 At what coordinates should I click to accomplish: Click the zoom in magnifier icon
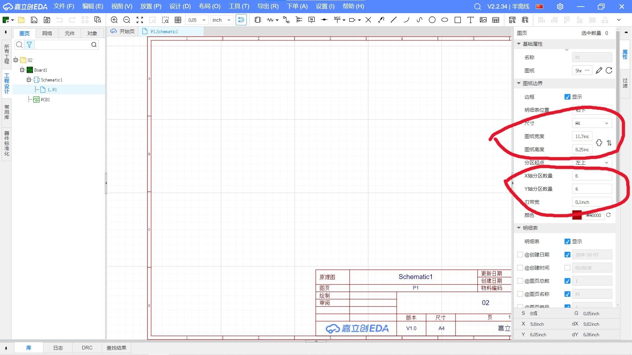click(114, 20)
